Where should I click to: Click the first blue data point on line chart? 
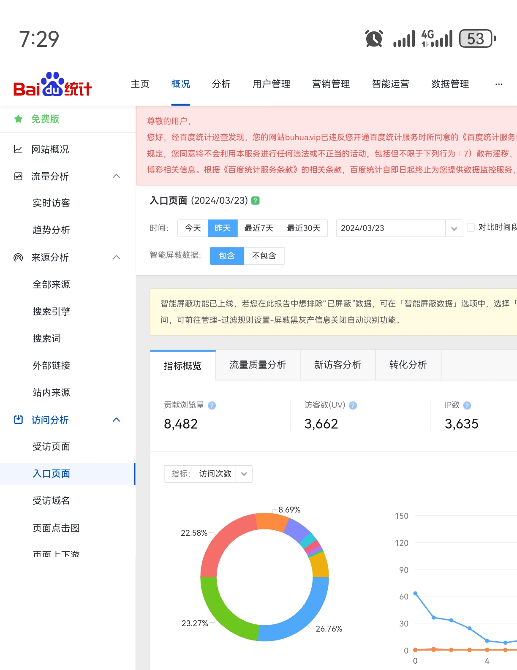(x=416, y=593)
